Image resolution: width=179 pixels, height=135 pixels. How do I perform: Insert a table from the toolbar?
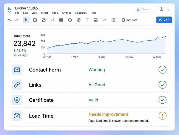click(x=61, y=20)
